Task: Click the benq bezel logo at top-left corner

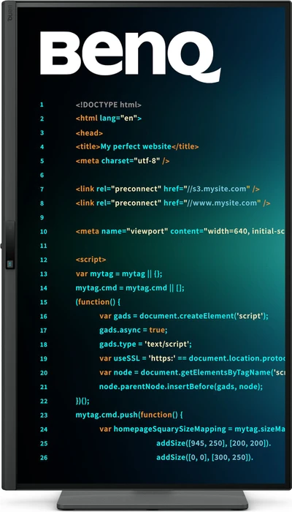Action: click(x=8, y=12)
